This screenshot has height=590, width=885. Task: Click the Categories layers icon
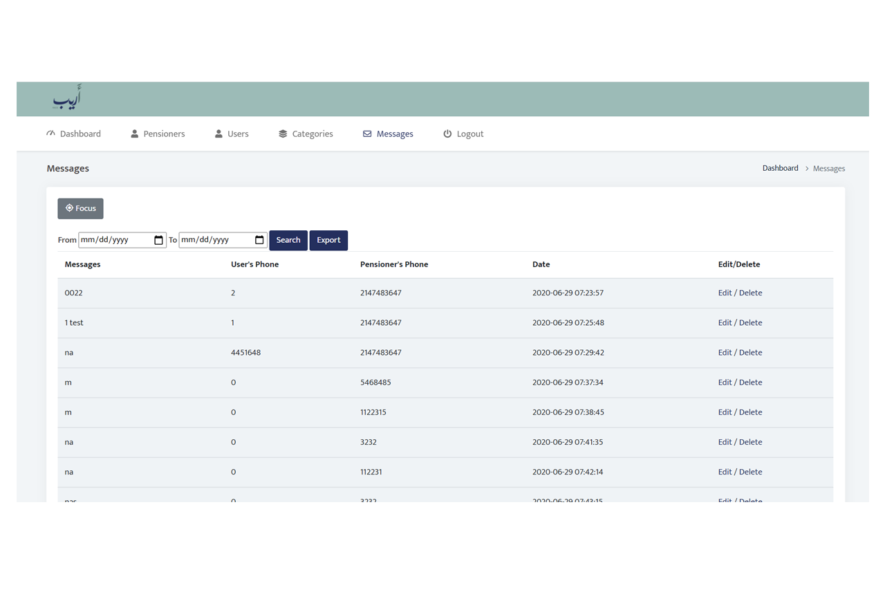(x=283, y=134)
